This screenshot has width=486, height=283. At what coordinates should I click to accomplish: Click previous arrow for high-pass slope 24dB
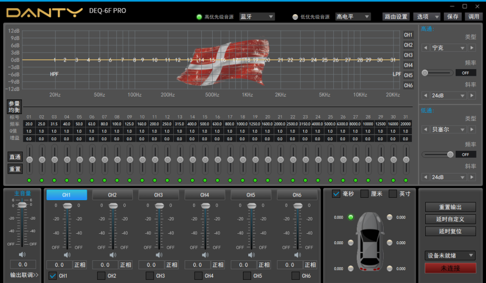point(426,95)
